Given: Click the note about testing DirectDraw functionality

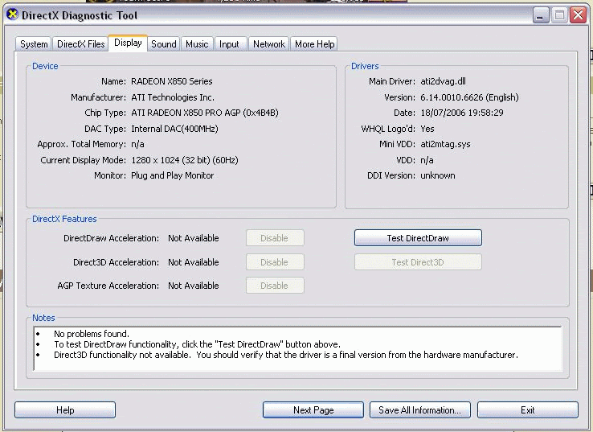Looking at the screenshot, I should (197, 344).
